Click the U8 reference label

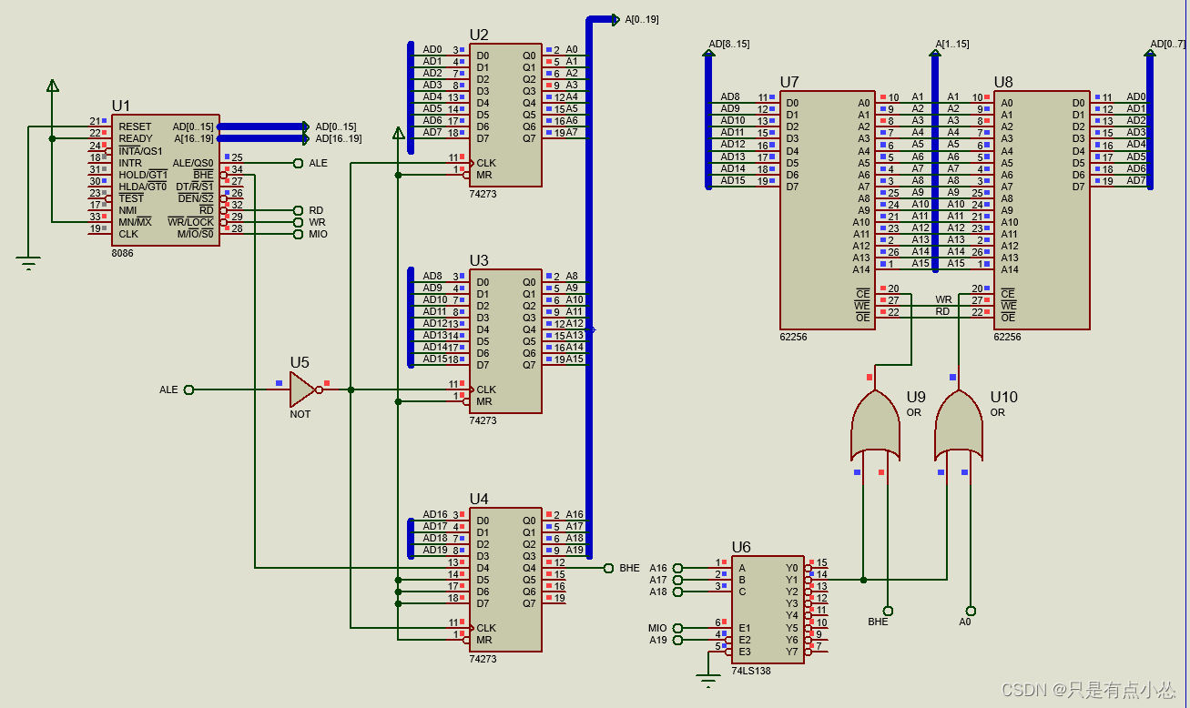coord(1003,82)
